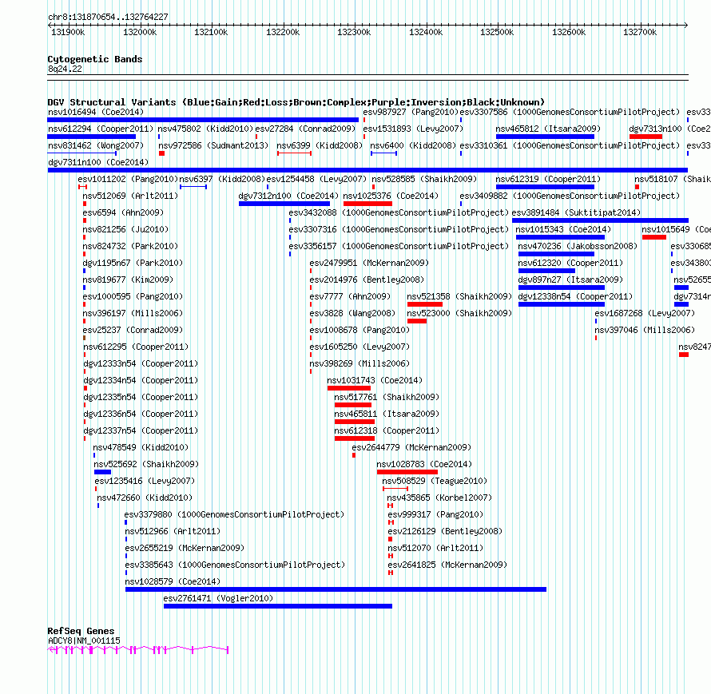The height and width of the screenshot is (694, 711).
Task: Open nsv1031743 (Coe2014) variant label
Action: [375, 380]
